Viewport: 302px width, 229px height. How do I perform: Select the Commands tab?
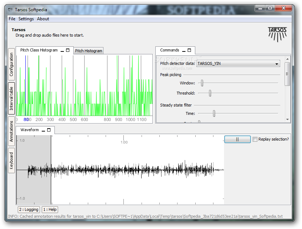pos(170,50)
